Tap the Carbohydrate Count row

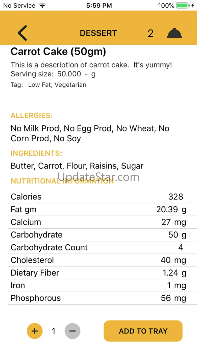click(x=98, y=247)
